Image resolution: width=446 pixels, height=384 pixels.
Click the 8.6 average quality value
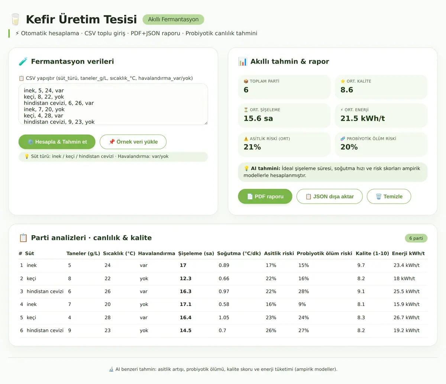(347, 90)
